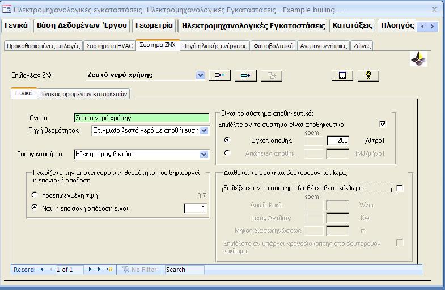The height and width of the screenshot is (290, 445).
Task: Click the Όνομα field with Ζεστό νερό χρήσης
Action: pos(141,118)
